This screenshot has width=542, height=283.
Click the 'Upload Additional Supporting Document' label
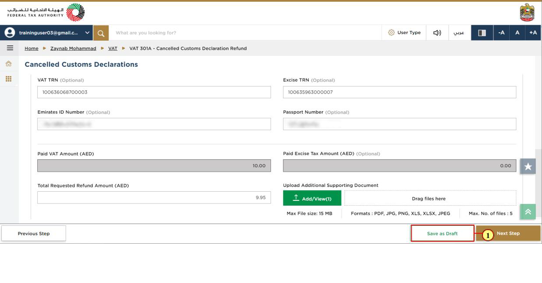[331, 186]
